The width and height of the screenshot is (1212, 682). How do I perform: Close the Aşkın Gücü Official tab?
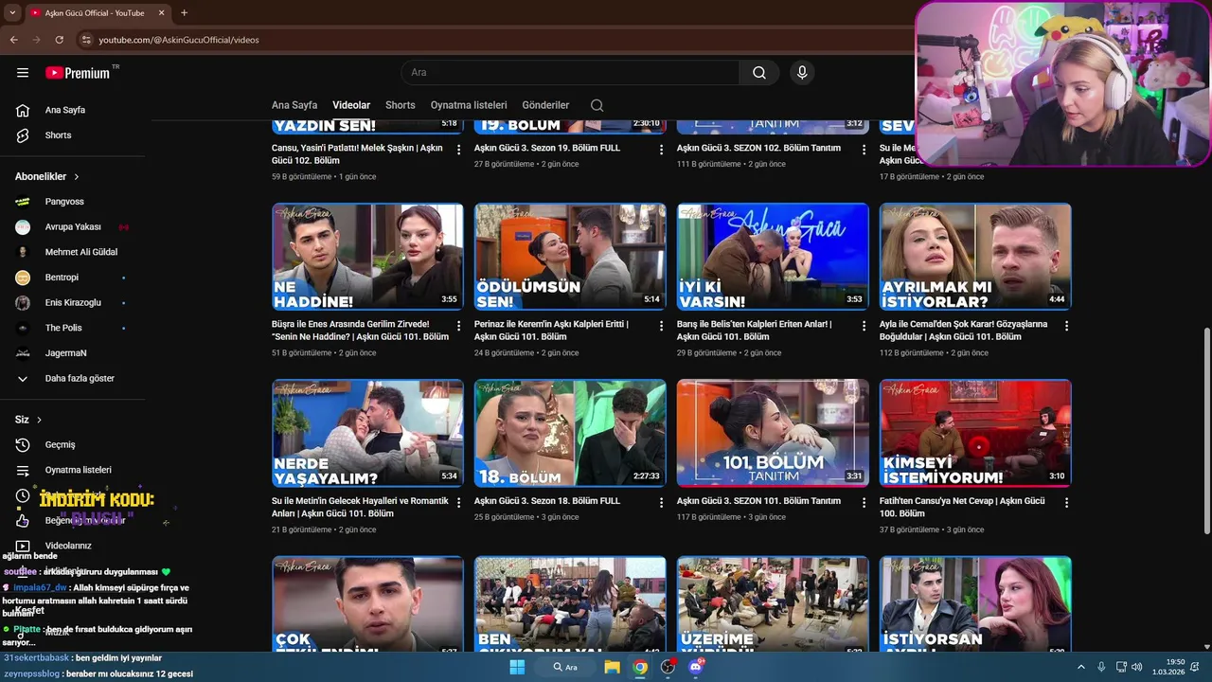(x=161, y=13)
